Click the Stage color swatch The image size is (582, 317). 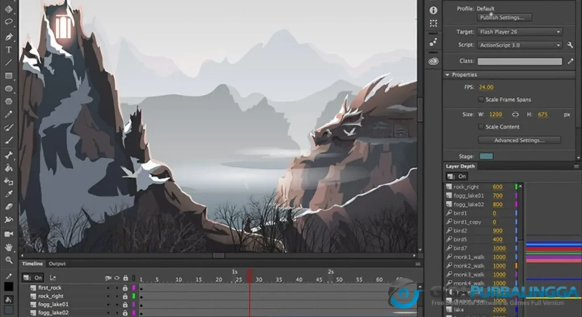[x=487, y=157]
